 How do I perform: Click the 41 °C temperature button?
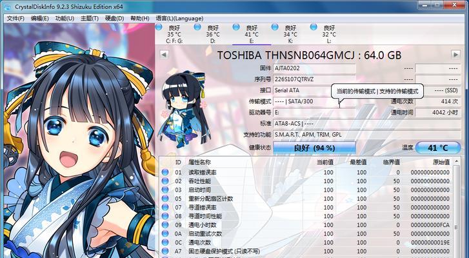(437, 148)
